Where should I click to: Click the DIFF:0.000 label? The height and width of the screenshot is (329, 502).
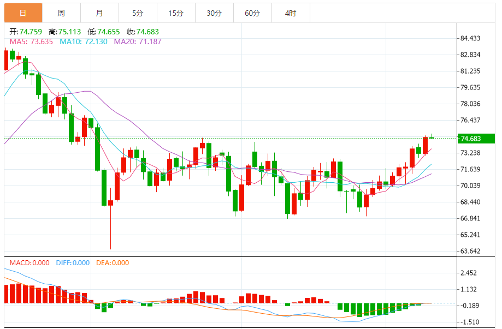[73, 263]
